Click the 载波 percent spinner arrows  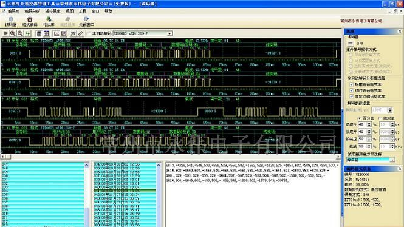(x=369, y=146)
